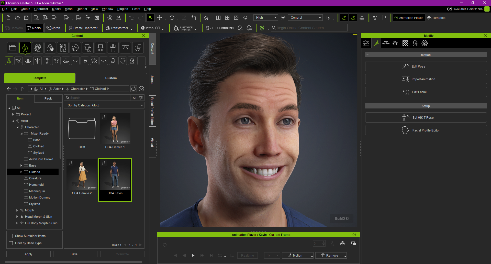Click the Edit Facial button
This screenshot has width=491, height=264.
point(426,92)
